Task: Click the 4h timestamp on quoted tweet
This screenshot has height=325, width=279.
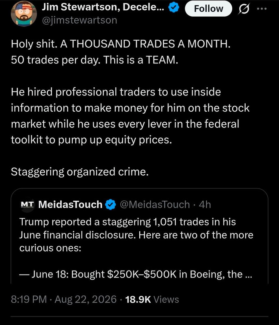Action: click(205, 205)
